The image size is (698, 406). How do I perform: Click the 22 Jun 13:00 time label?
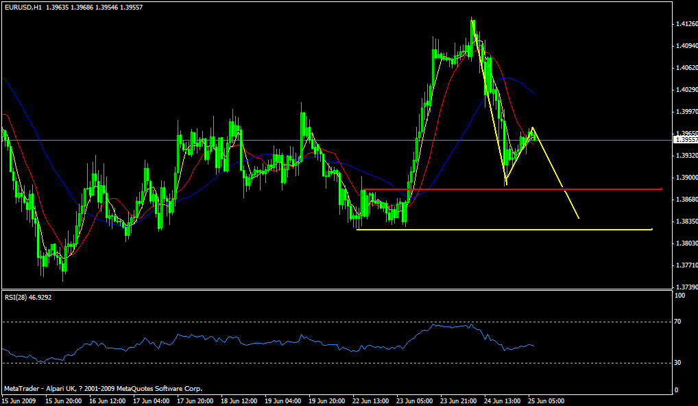(371, 401)
